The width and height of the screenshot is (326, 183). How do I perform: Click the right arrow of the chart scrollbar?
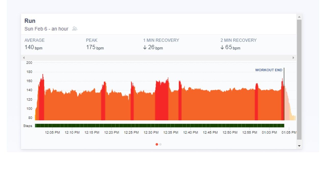tap(293, 58)
